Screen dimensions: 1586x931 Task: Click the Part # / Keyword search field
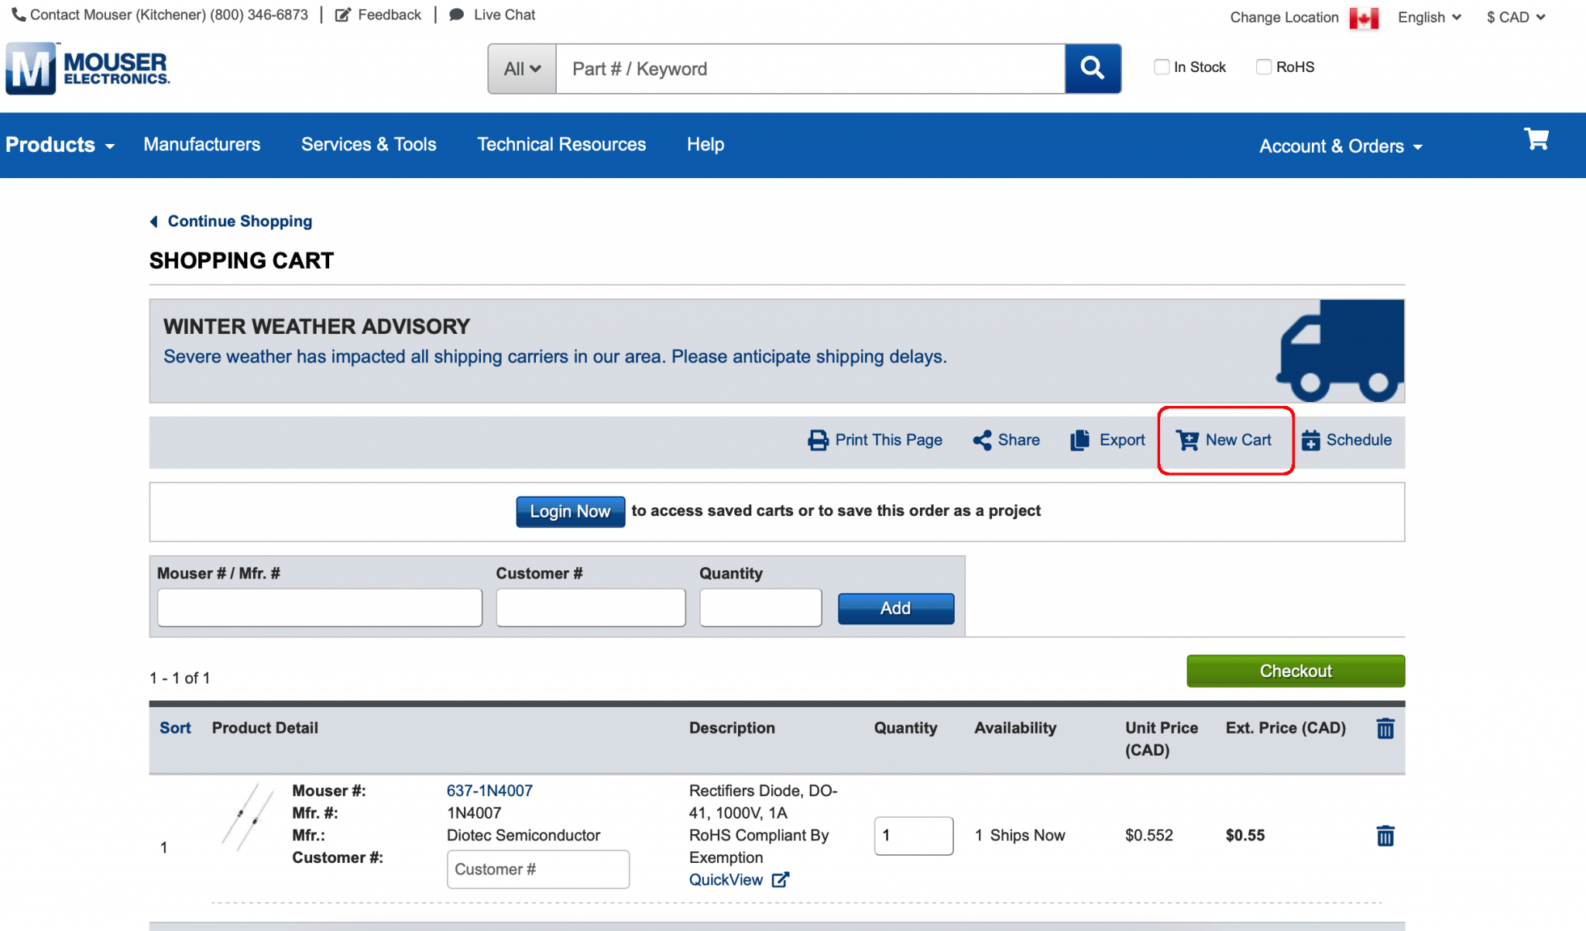point(810,68)
